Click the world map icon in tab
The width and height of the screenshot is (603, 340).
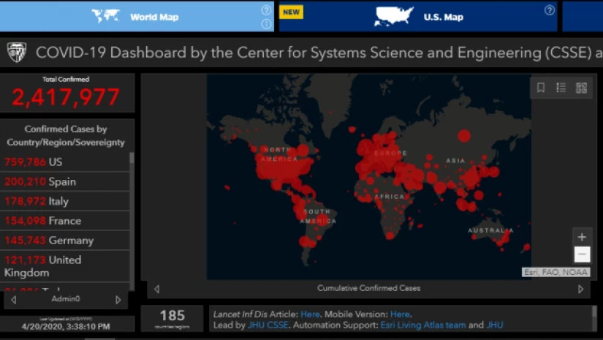106,16
